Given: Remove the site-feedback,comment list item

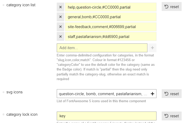Looking at the screenshot, I should point(60,27).
